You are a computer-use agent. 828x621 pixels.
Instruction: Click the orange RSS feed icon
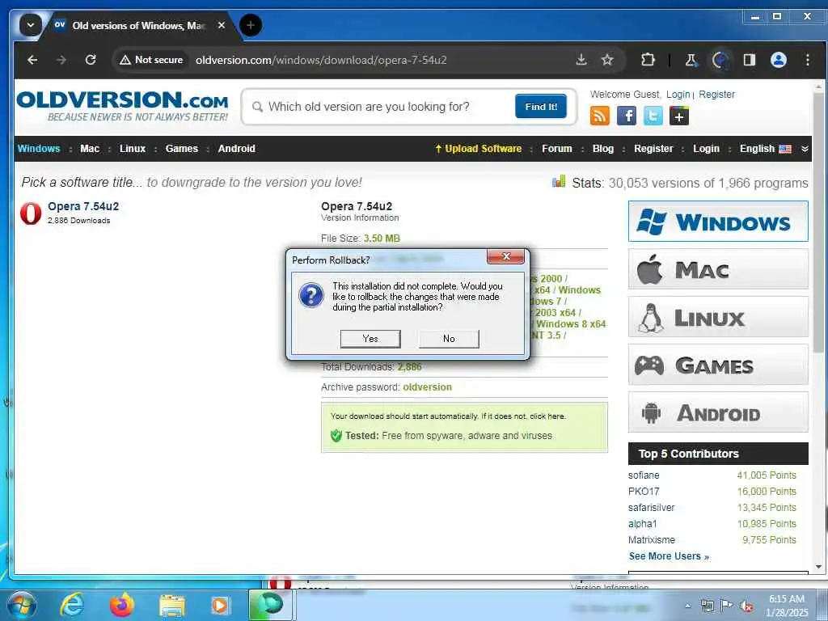[x=600, y=115]
